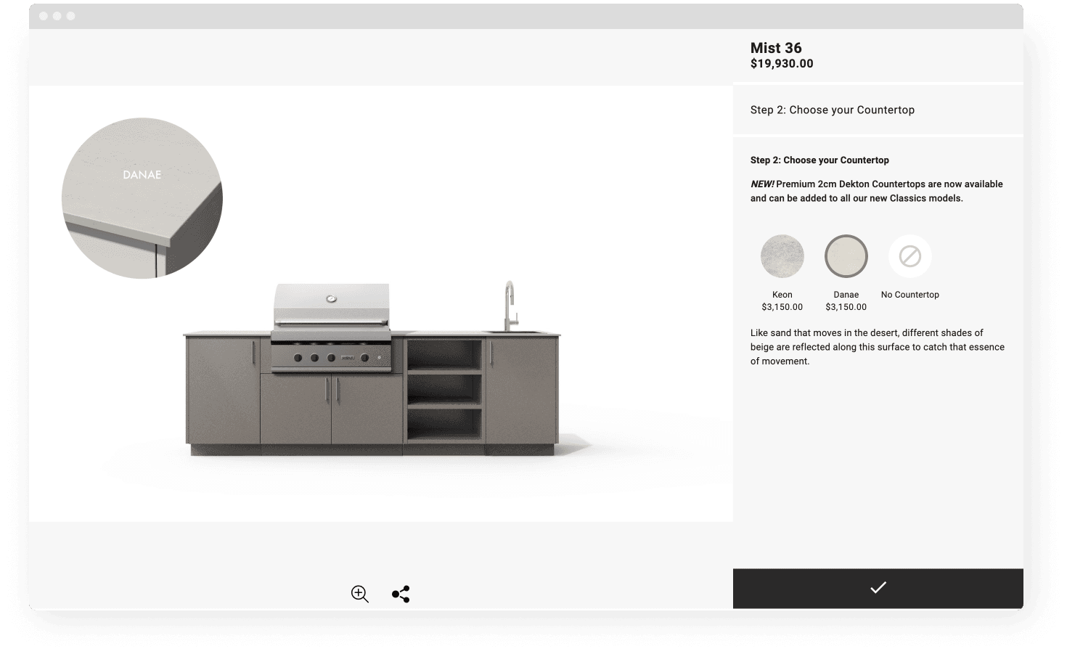Select the No Countertop crossed-circle icon

[909, 256]
